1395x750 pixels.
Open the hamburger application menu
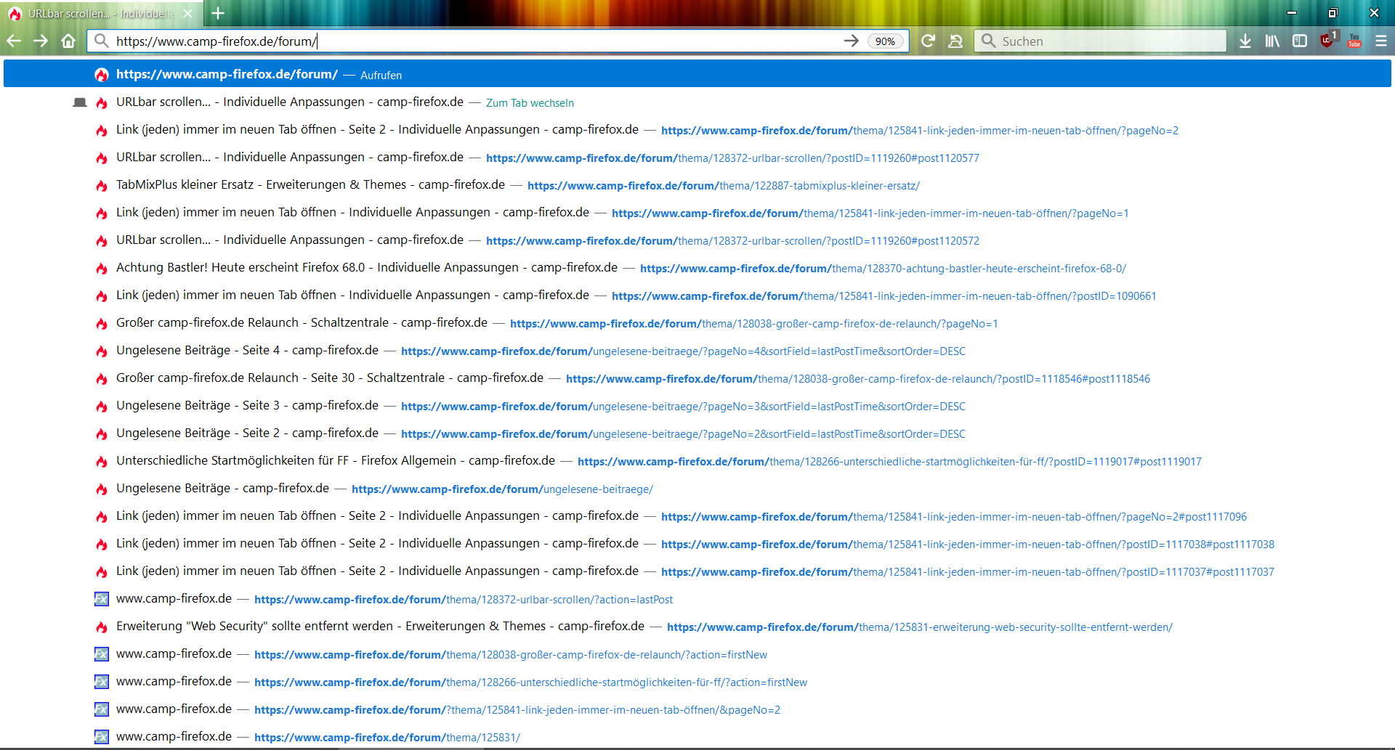point(1381,41)
